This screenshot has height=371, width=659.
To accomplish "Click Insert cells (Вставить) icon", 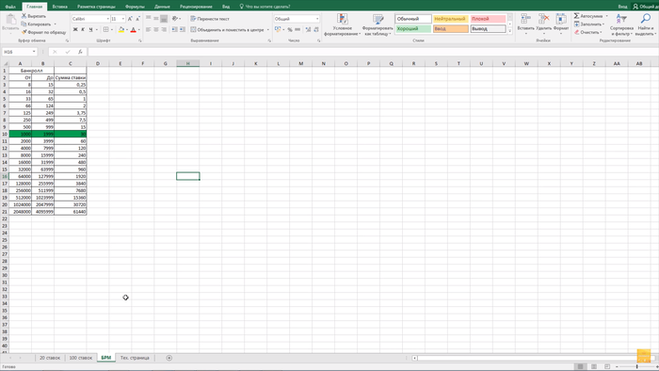I will coord(525,19).
